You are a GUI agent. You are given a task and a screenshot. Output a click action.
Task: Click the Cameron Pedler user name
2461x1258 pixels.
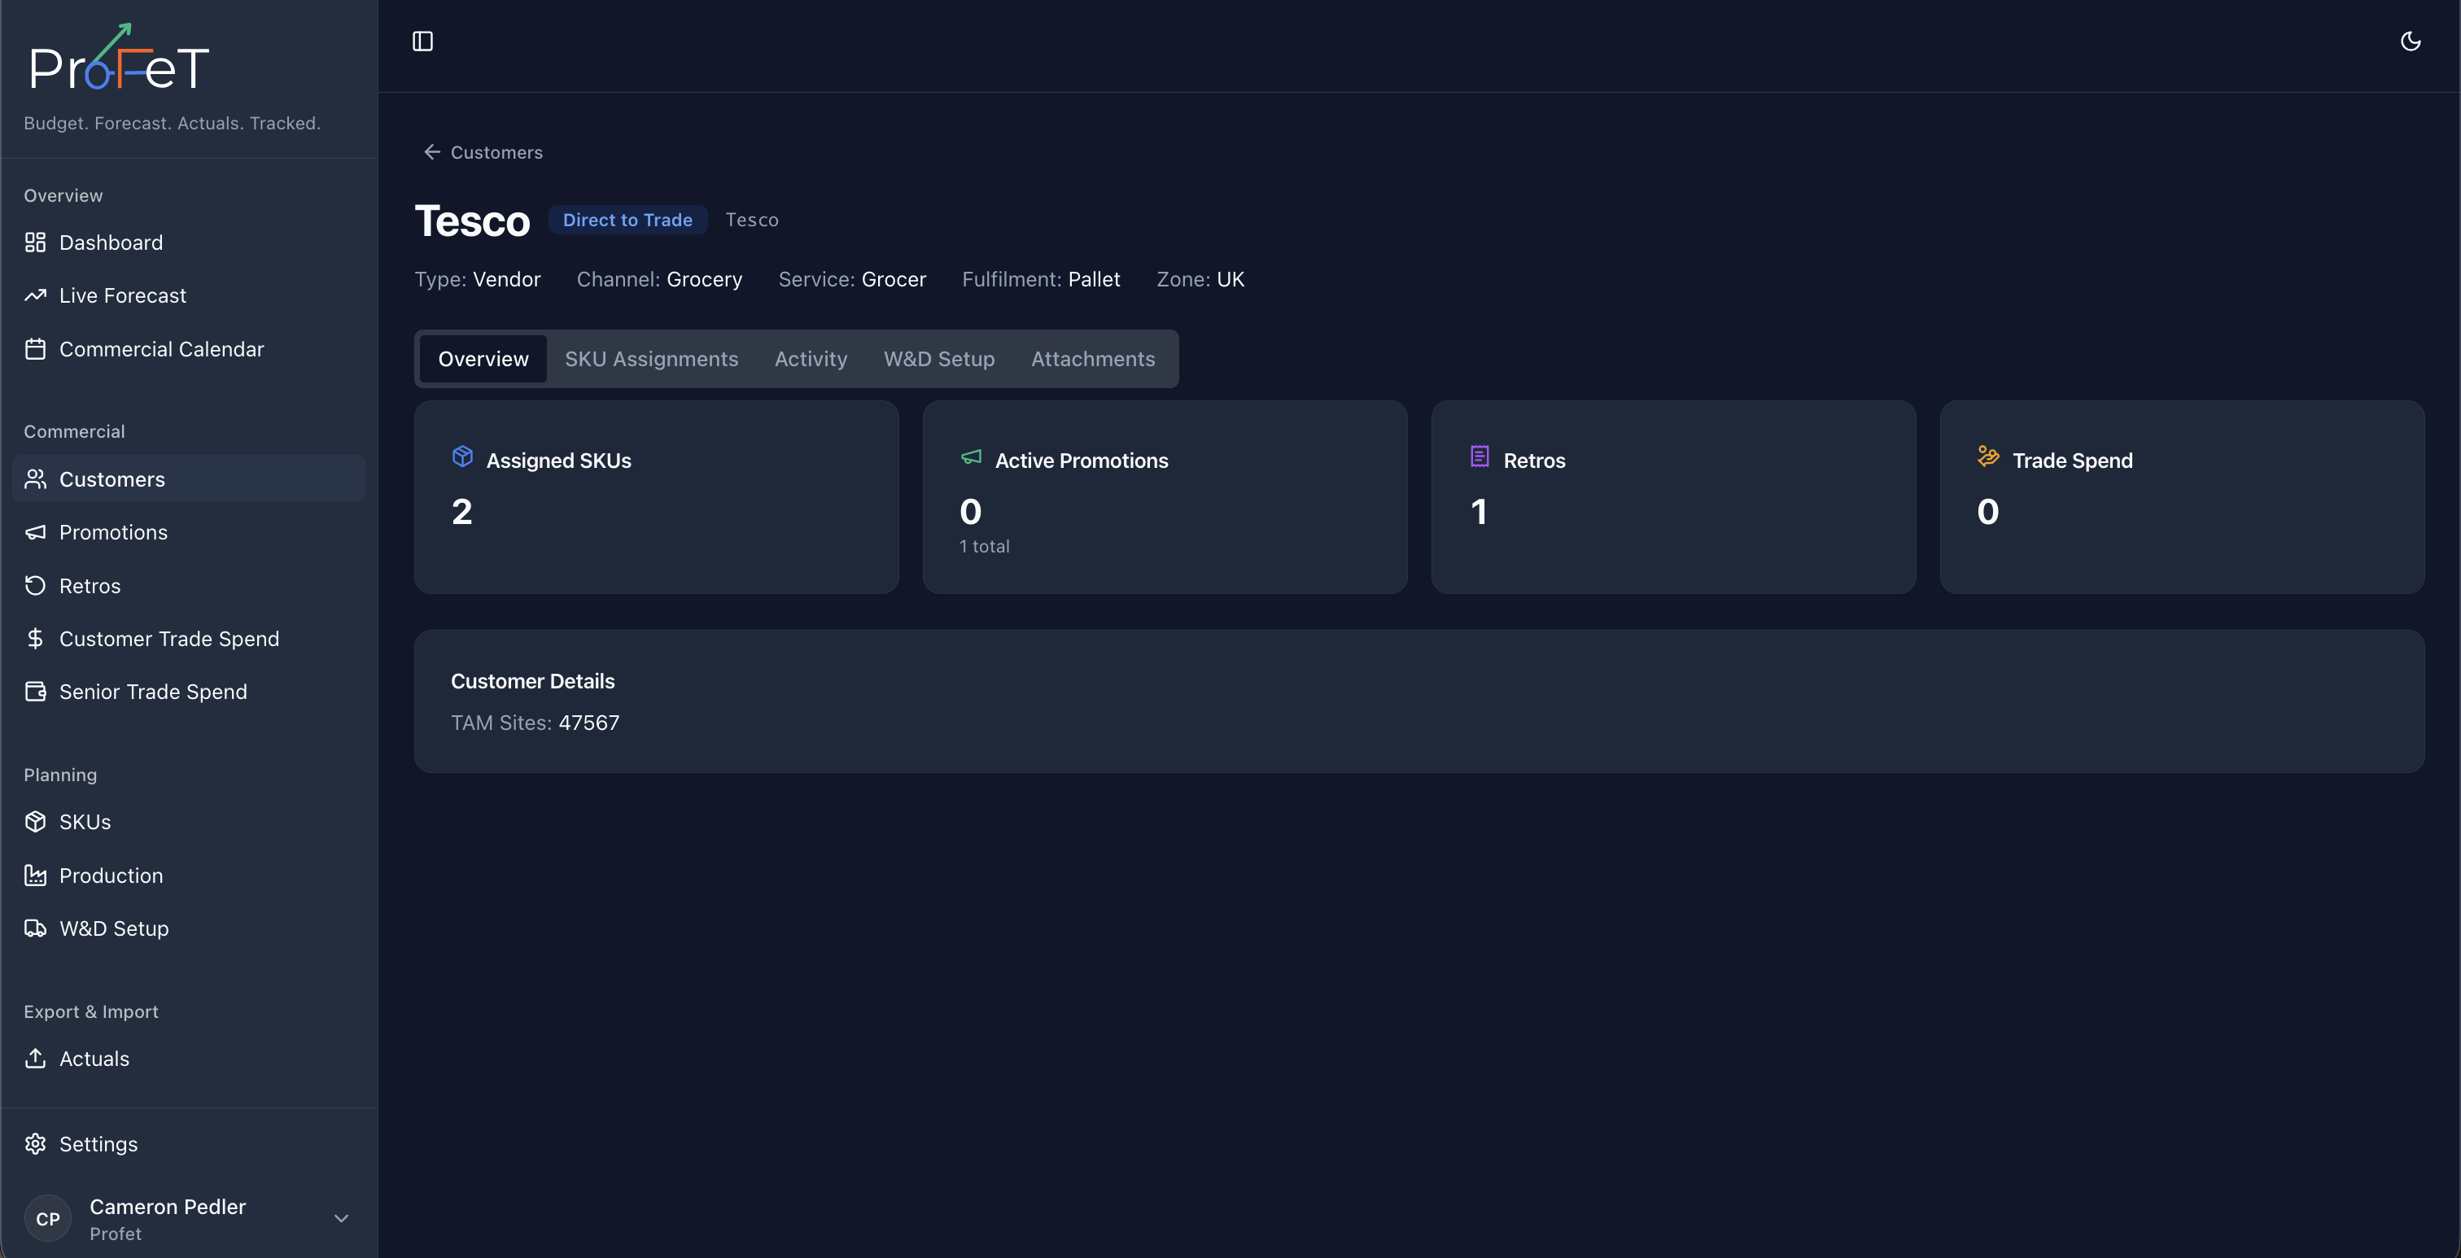(167, 1207)
